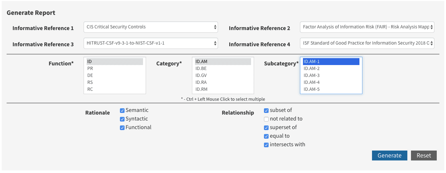The image size is (446, 173).
Task: Select ID.RA in the Category list
Action: point(223,82)
